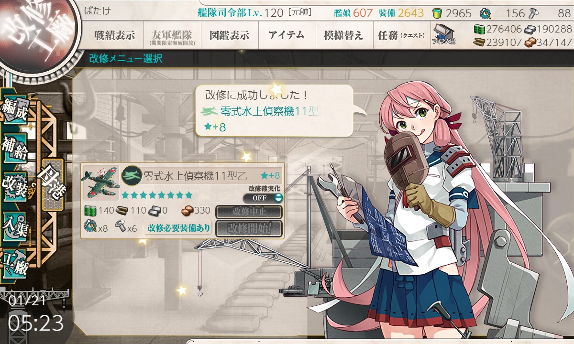The image size is (574, 344).
Task: Return to 母港 home port
Action: [x=52, y=184]
